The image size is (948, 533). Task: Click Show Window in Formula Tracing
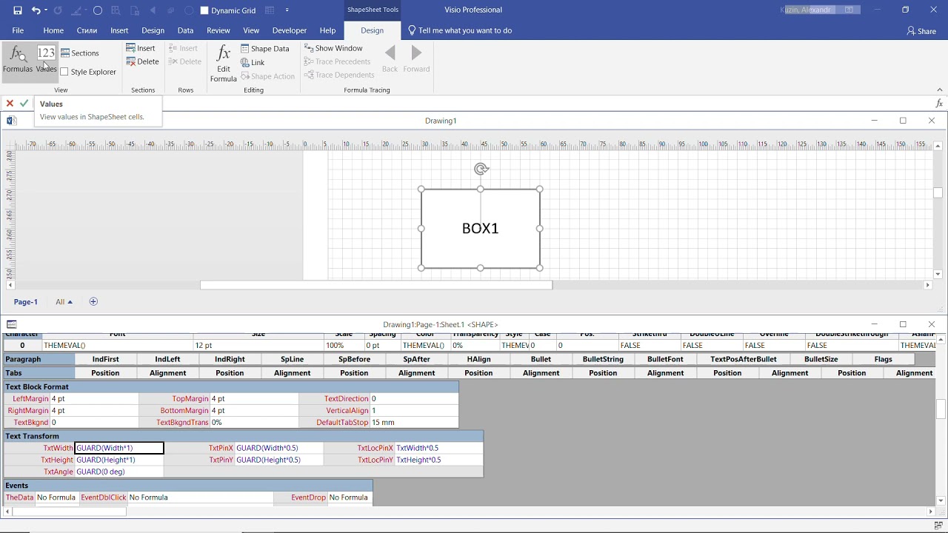(333, 48)
